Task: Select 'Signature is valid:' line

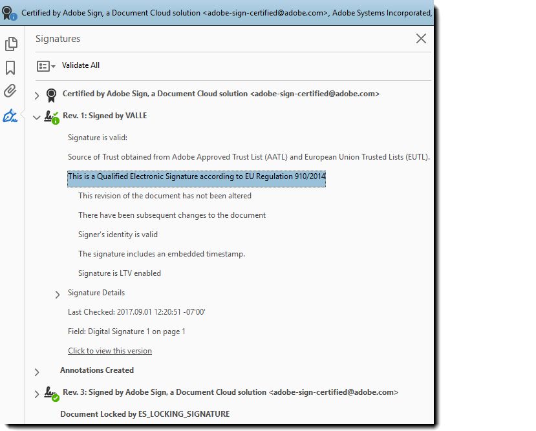Action: pyautogui.click(x=98, y=138)
